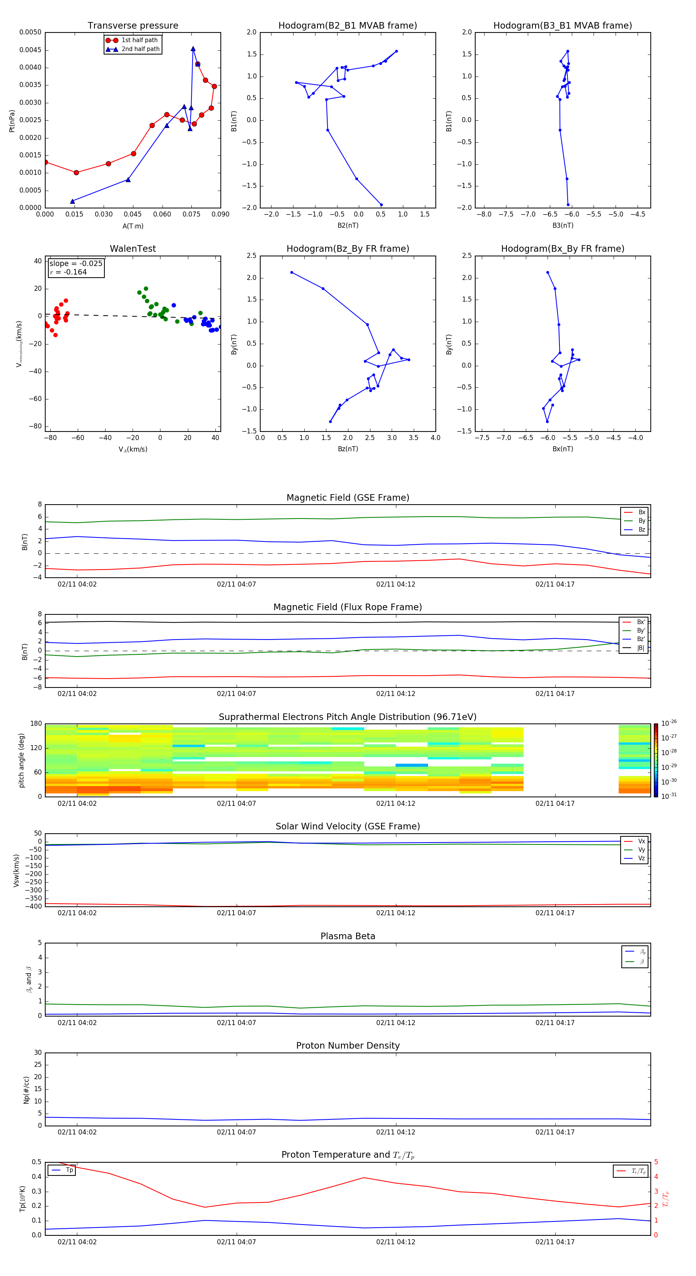Click the 'Tp(10^6K)' axis label
Screen dimensions: 696x1276
coord(22,1199)
